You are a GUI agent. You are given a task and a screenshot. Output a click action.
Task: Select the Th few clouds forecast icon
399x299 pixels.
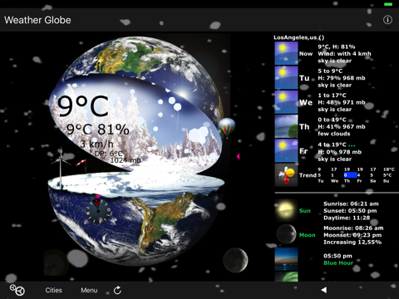tap(286, 126)
